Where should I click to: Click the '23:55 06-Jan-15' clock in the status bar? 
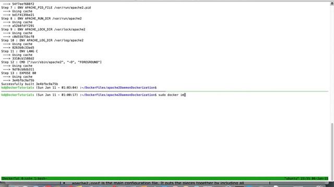[x=314, y=179]
